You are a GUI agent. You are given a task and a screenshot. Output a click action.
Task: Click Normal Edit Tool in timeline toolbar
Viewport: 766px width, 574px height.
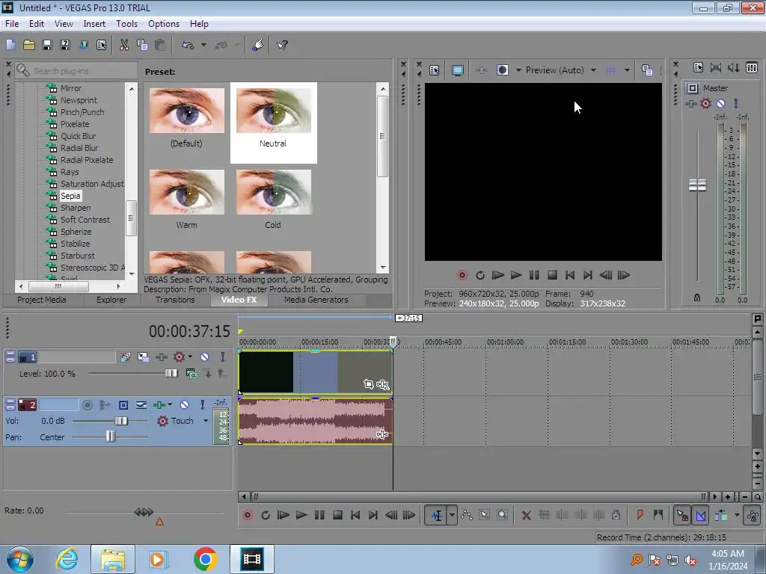(437, 515)
